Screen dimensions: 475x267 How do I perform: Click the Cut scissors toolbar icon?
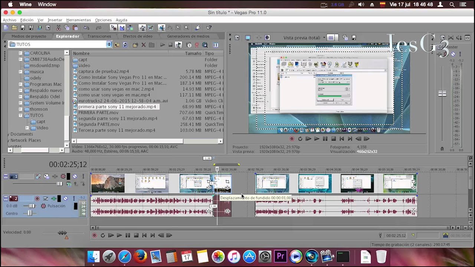58,27
